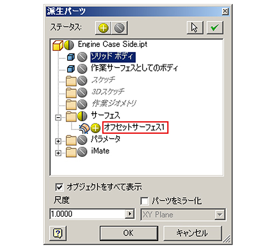Expand the iMate folder node
This screenshot has height=249, width=276.
click(x=58, y=153)
